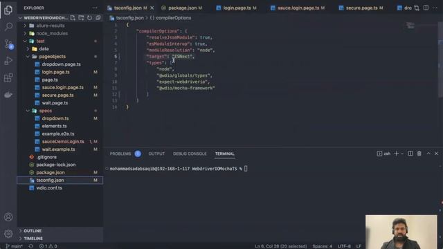Viewport: 443px width, 249px height.
Task: Open the Explorer view in activity bar
Action: pos(8,10)
